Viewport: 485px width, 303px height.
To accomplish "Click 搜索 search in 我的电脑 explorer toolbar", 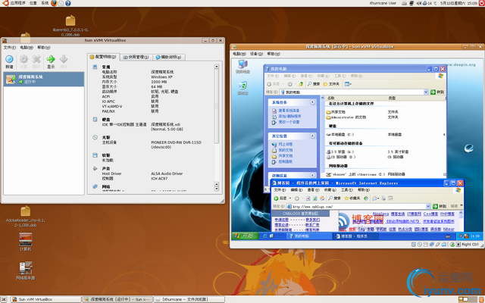I will pos(314,84).
